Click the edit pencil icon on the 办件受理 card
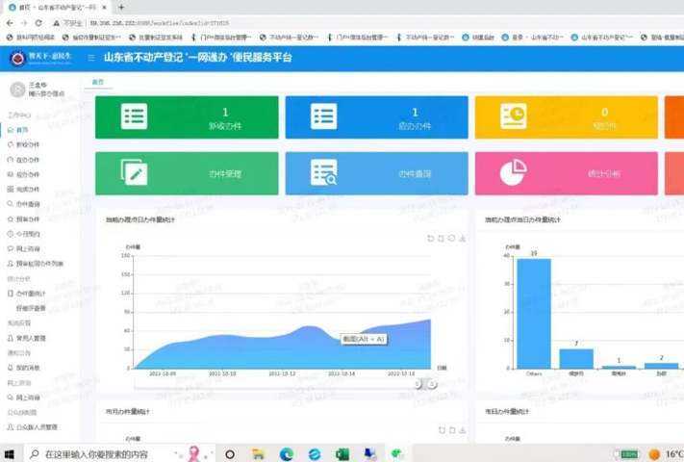684x462 pixels. tap(134, 172)
